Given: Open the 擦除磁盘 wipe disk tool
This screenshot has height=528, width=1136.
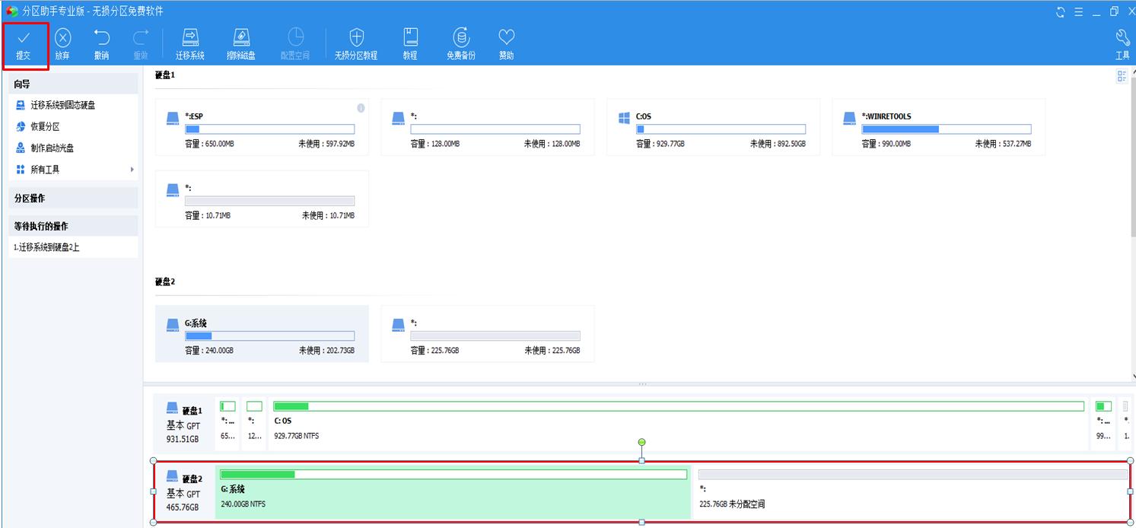Looking at the screenshot, I should tap(241, 45).
